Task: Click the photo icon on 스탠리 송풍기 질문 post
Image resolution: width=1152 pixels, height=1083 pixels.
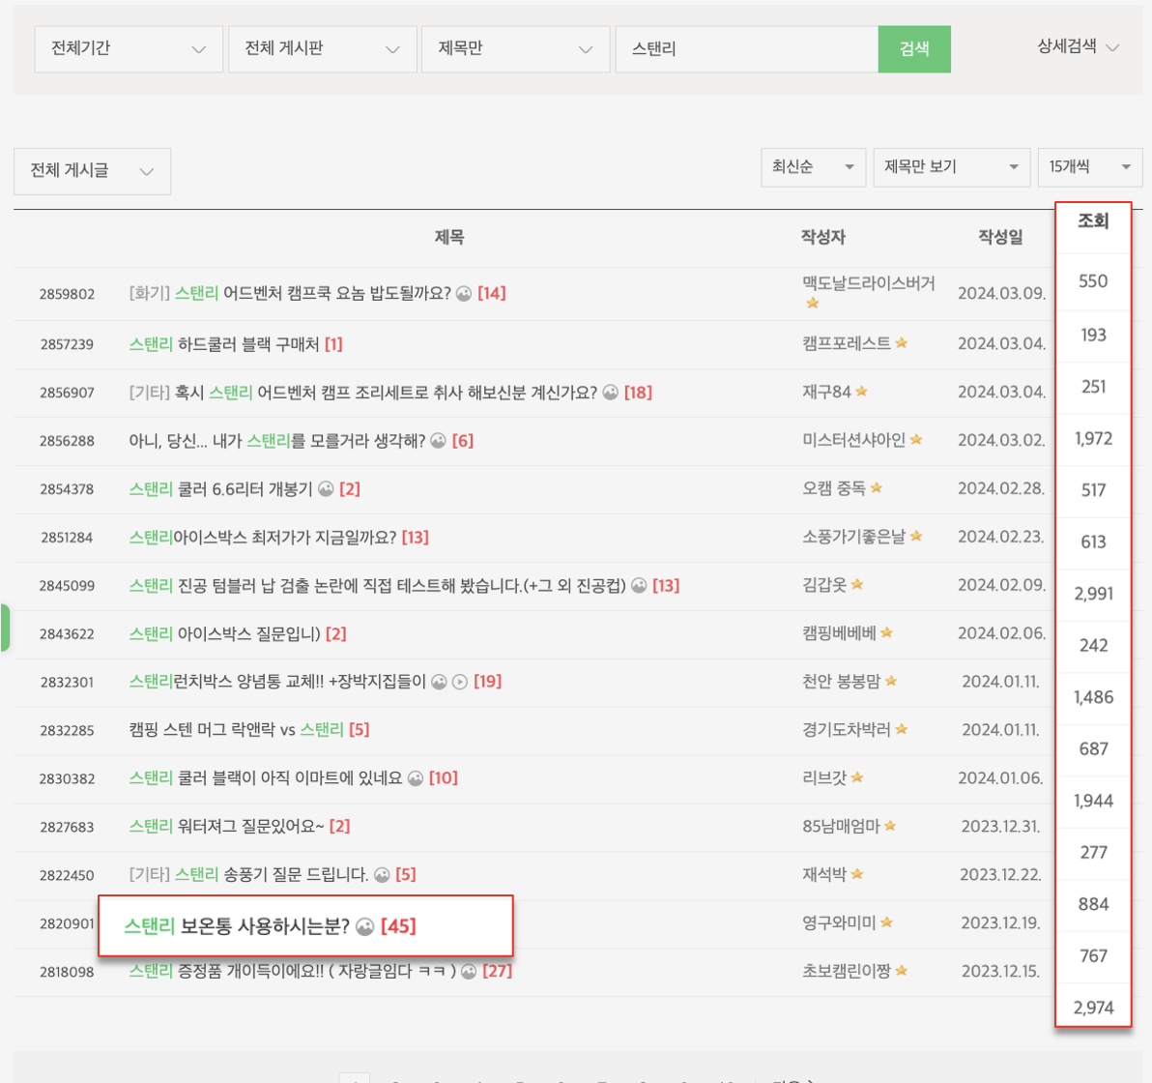Action: pos(381,876)
